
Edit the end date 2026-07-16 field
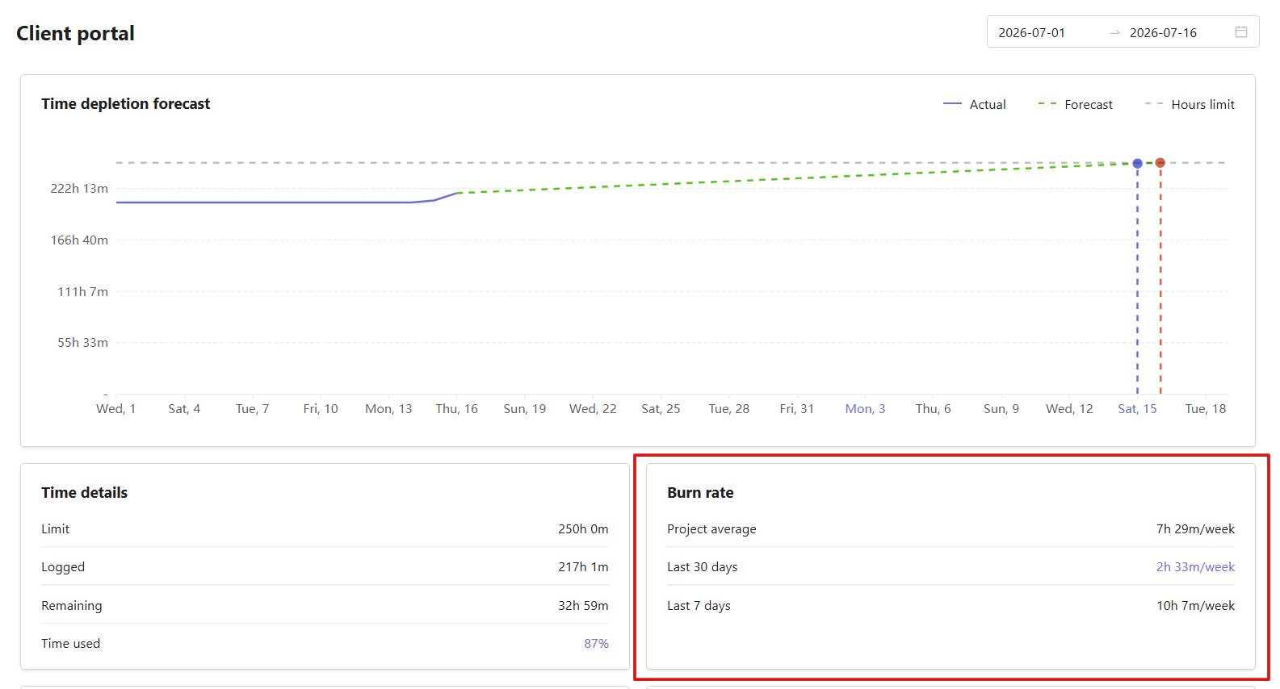[1163, 32]
